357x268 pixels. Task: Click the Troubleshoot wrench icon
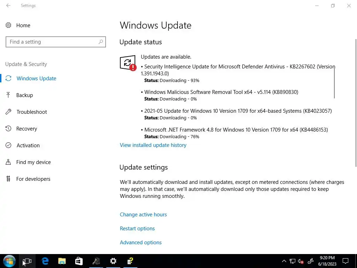[8, 112]
